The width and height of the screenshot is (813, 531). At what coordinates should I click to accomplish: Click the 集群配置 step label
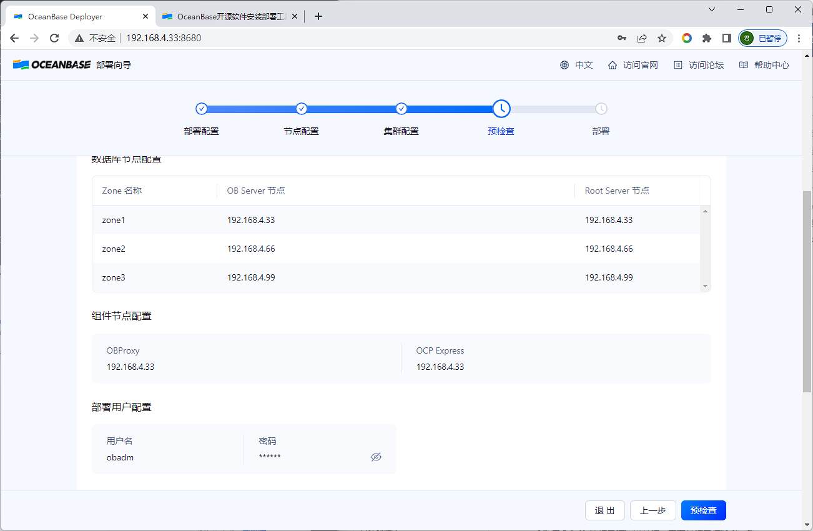tap(402, 131)
